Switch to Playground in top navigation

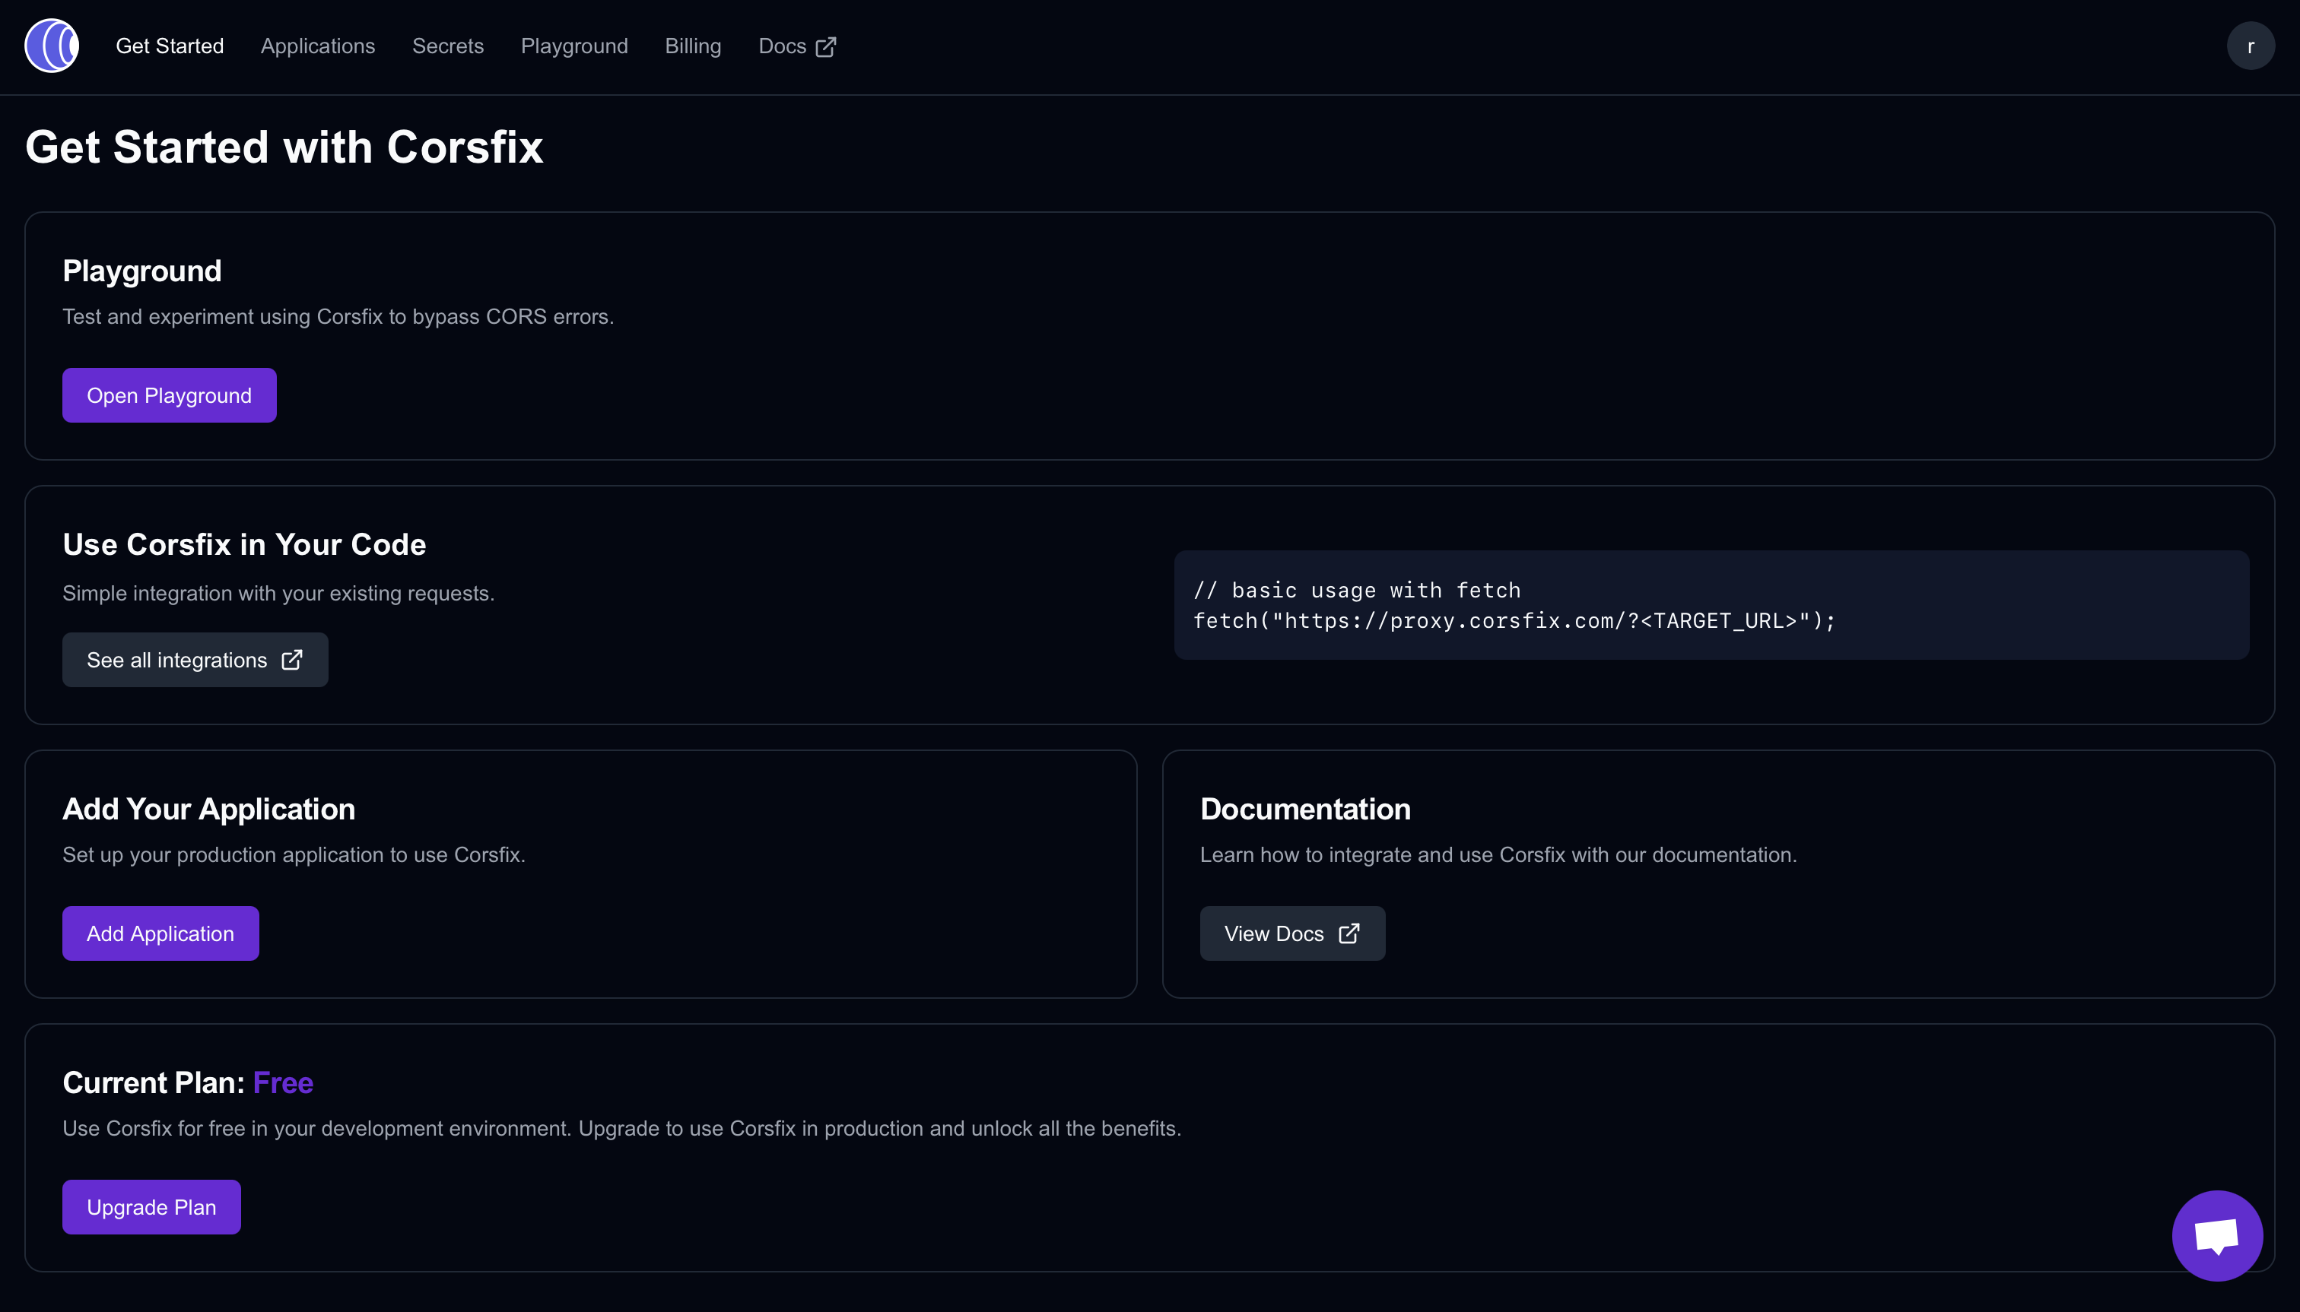[x=574, y=46]
